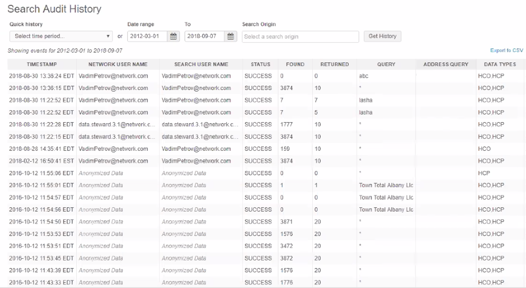The width and height of the screenshot is (526, 288).
Task: Click the STATUS column header
Action: pyautogui.click(x=260, y=64)
